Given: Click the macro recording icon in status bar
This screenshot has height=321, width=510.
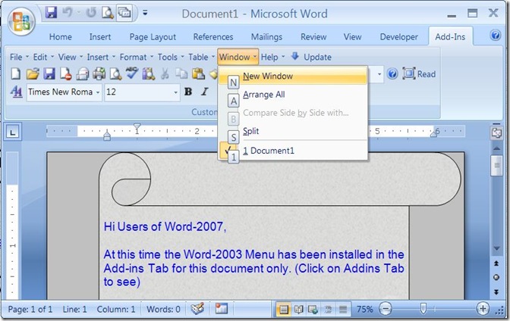Looking at the screenshot, I should click(x=222, y=309).
